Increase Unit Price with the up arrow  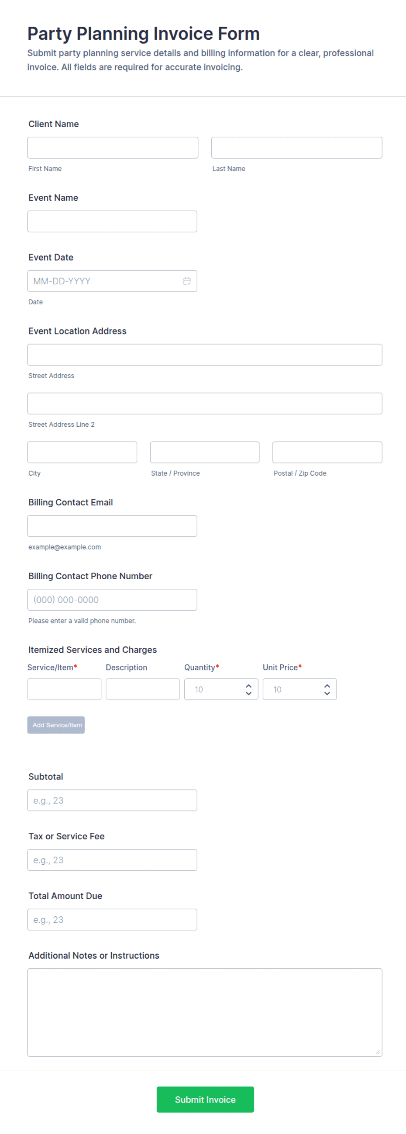(x=327, y=685)
